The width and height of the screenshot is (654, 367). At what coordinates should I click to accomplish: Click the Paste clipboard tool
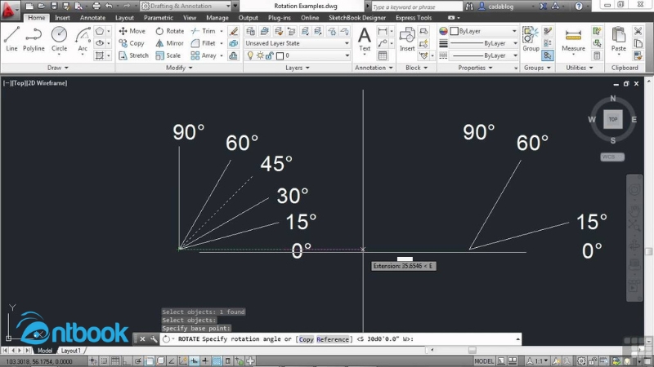click(619, 39)
